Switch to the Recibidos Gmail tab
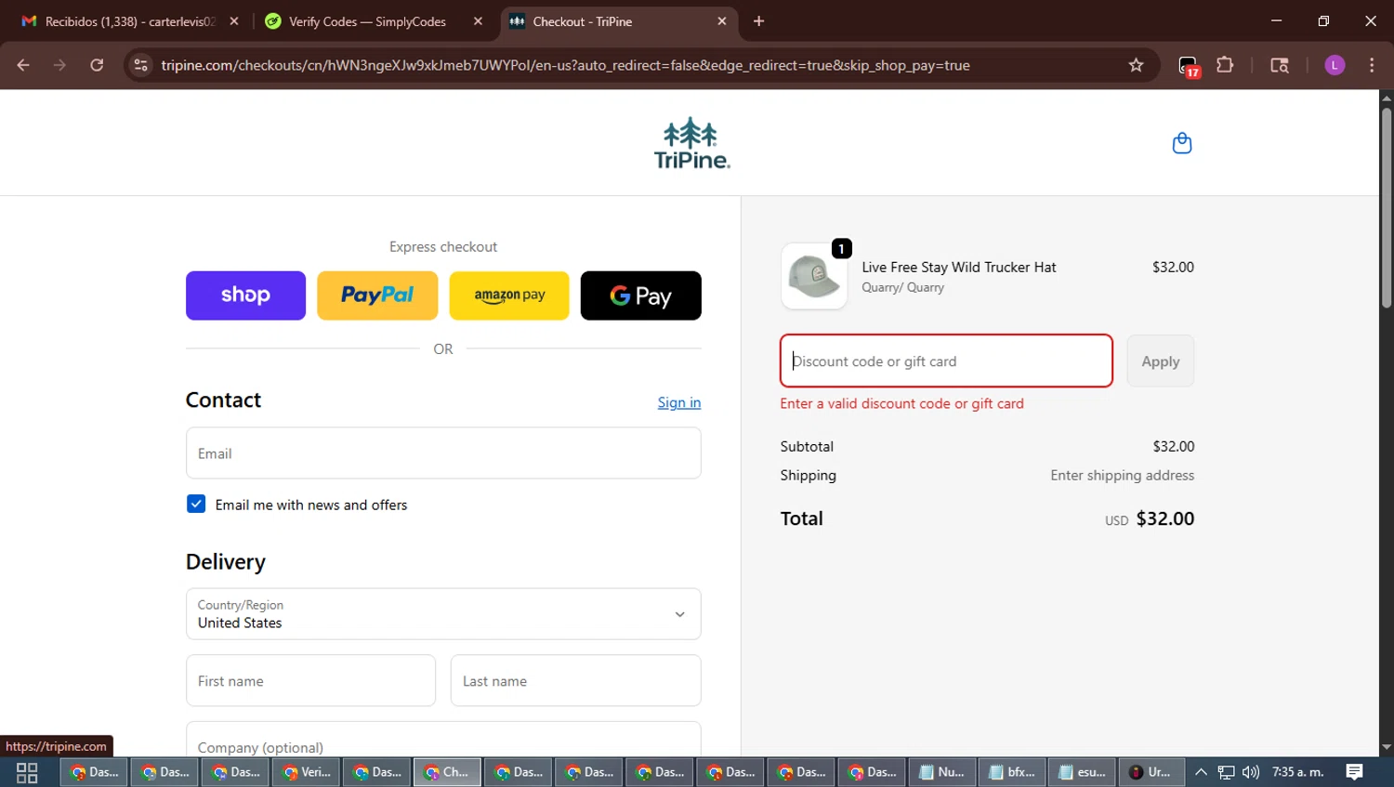This screenshot has width=1394, height=787. [129, 21]
